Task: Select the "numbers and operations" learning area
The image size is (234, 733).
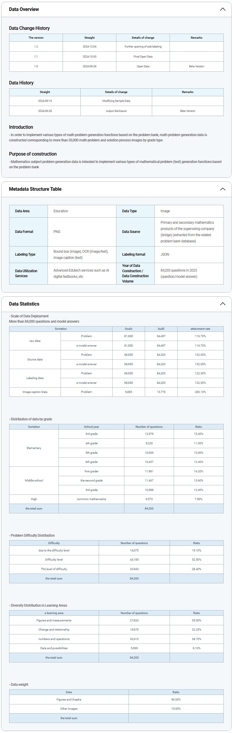Action: [x=54, y=639]
